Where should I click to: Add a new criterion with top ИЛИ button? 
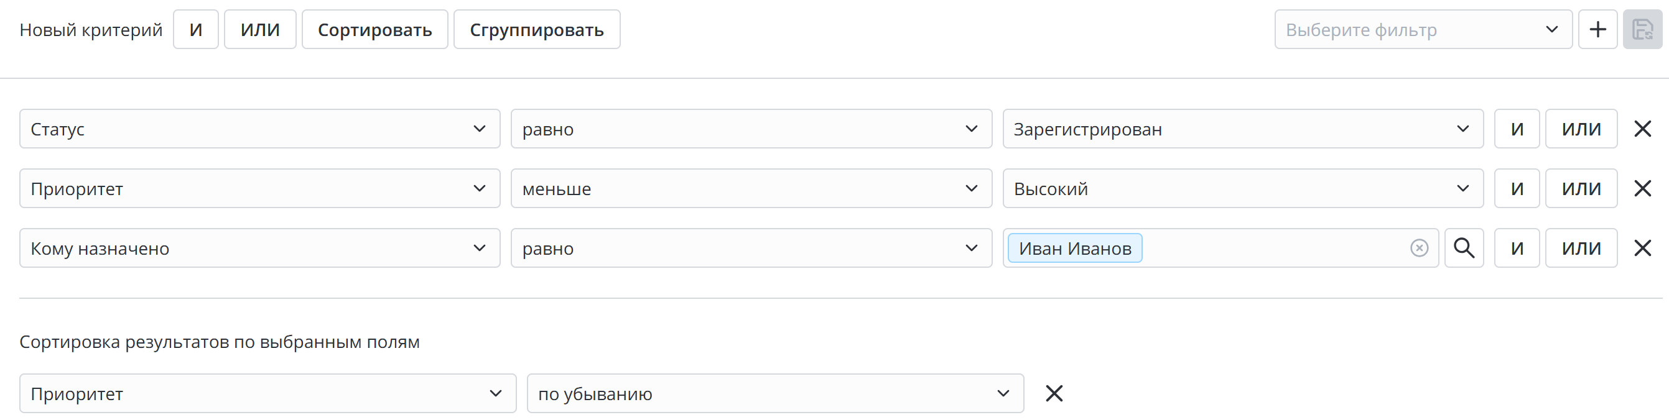[x=260, y=30]
